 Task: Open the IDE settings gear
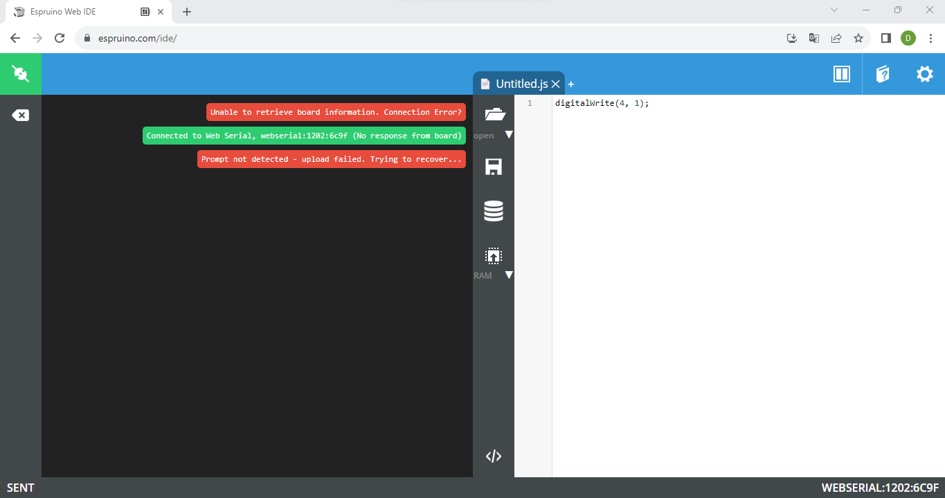(924, 74)
